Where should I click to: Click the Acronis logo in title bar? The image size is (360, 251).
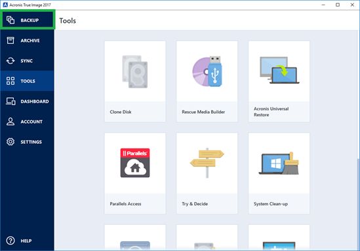coord(5,5)
